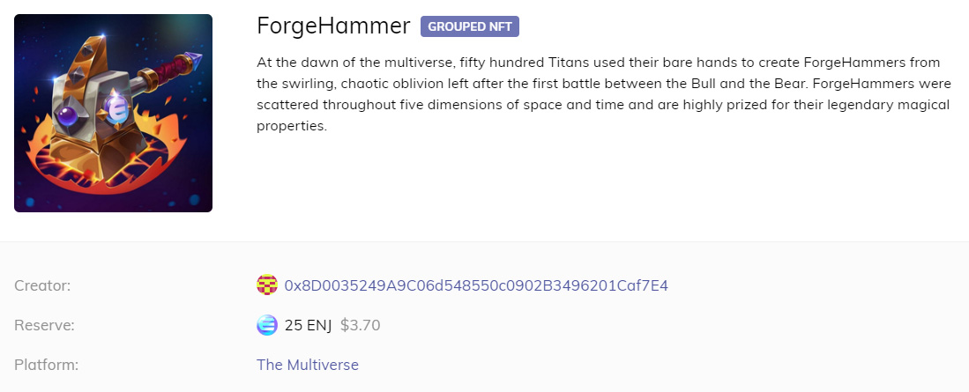Click the glowing Enjin logo orb on the hammer
Viewport: 969px width, 392px height.
[117, 109]
